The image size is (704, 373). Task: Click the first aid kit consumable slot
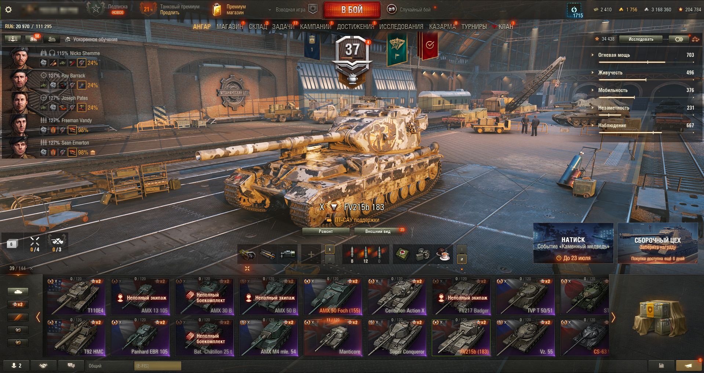click(x=402, y=254)
